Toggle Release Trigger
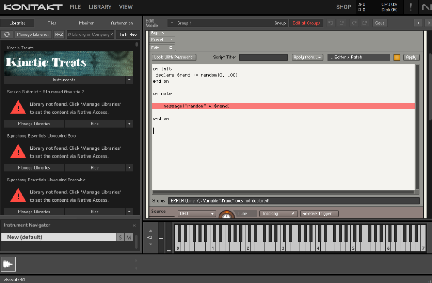432x283 pixels. click(319, 214)
